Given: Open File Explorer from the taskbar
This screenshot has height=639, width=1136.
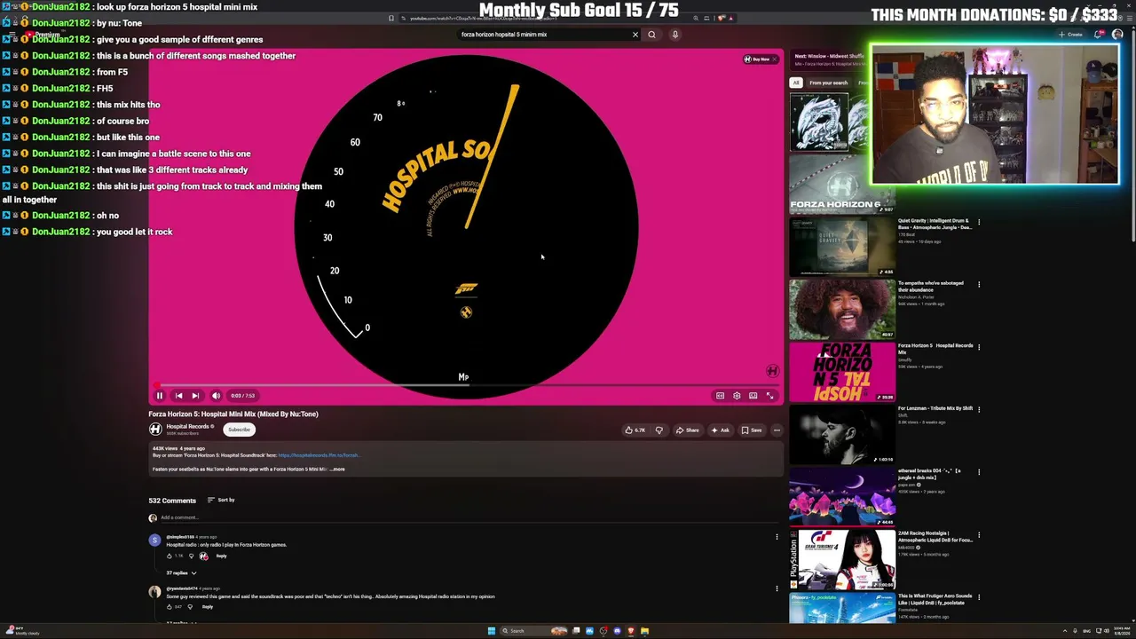Looking at the screenshot, I should pyautogui.click(x=644, y=631).
